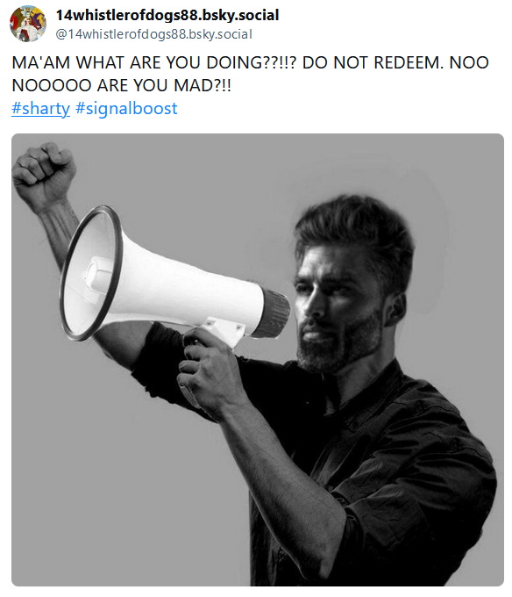Click the bearded man's face in photo
512x597 pixels.
pyautogui.click(x=335, y=305)
